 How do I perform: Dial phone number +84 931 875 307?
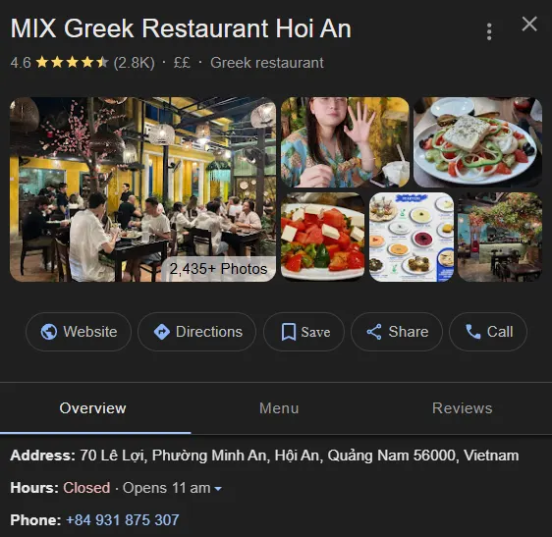click(123, 520)
